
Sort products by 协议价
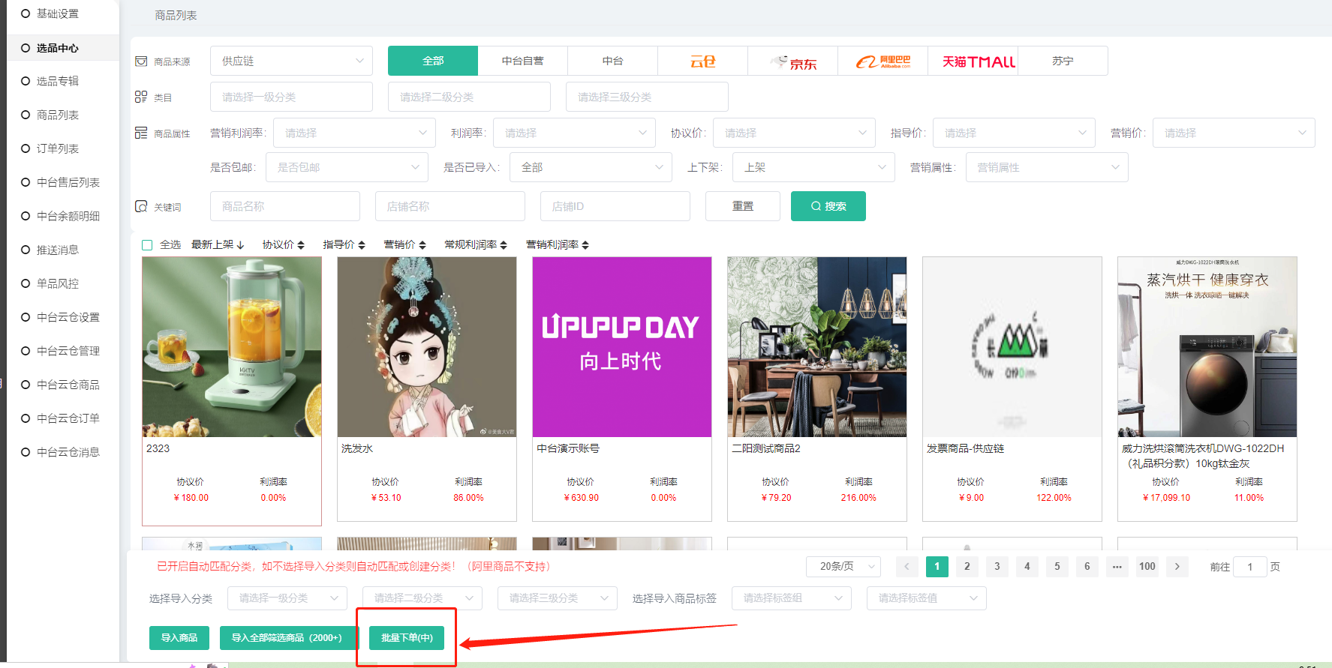284,245
